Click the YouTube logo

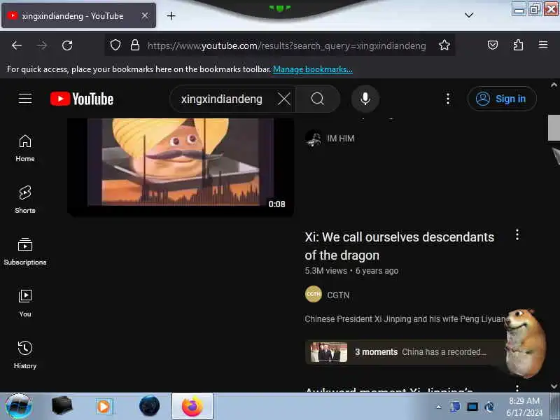point(82,99)
